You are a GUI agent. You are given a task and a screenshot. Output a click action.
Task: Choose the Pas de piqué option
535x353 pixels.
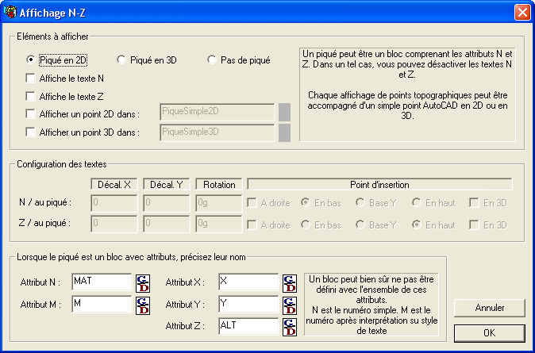[212, 59]
